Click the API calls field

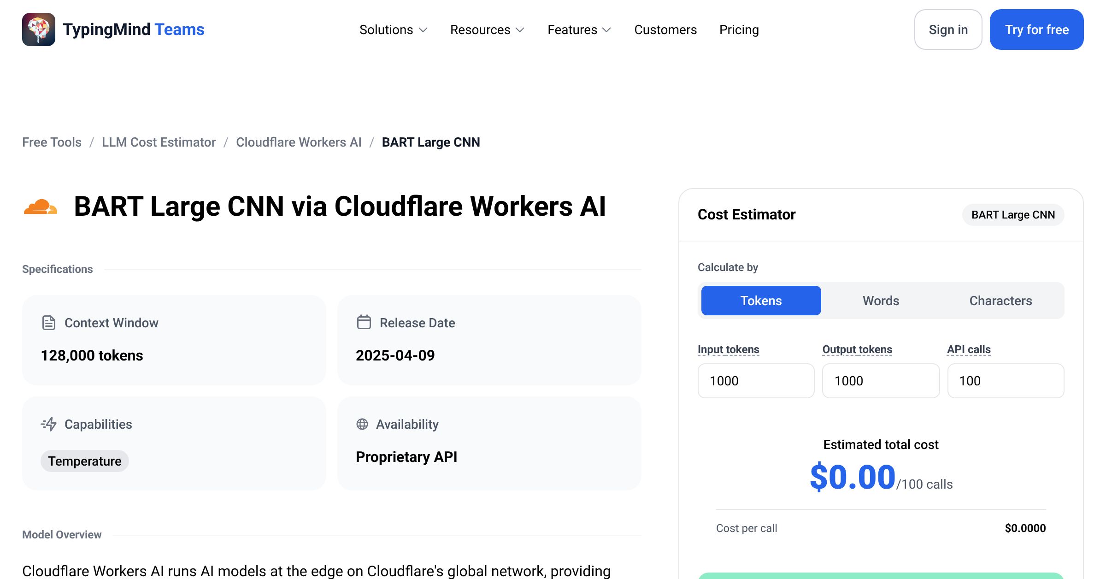(x=1006, y=381)
